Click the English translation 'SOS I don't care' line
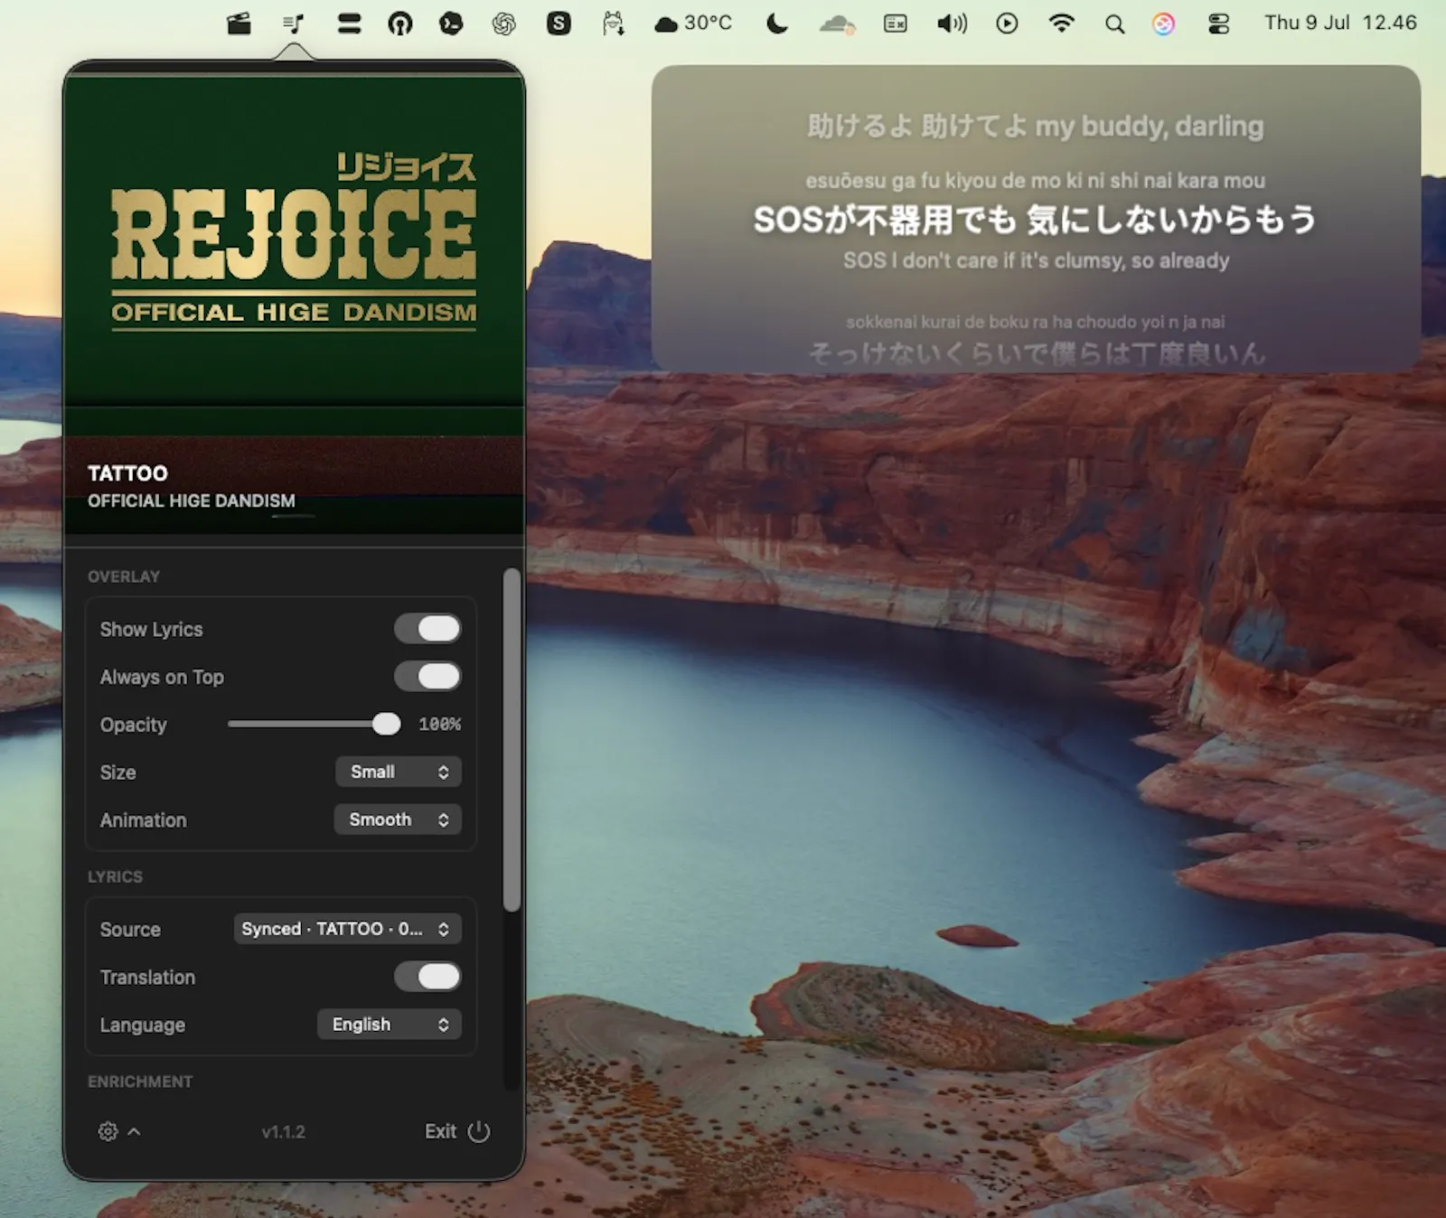This screenshot has height=1218, width=1446. tap(1036, 260)
